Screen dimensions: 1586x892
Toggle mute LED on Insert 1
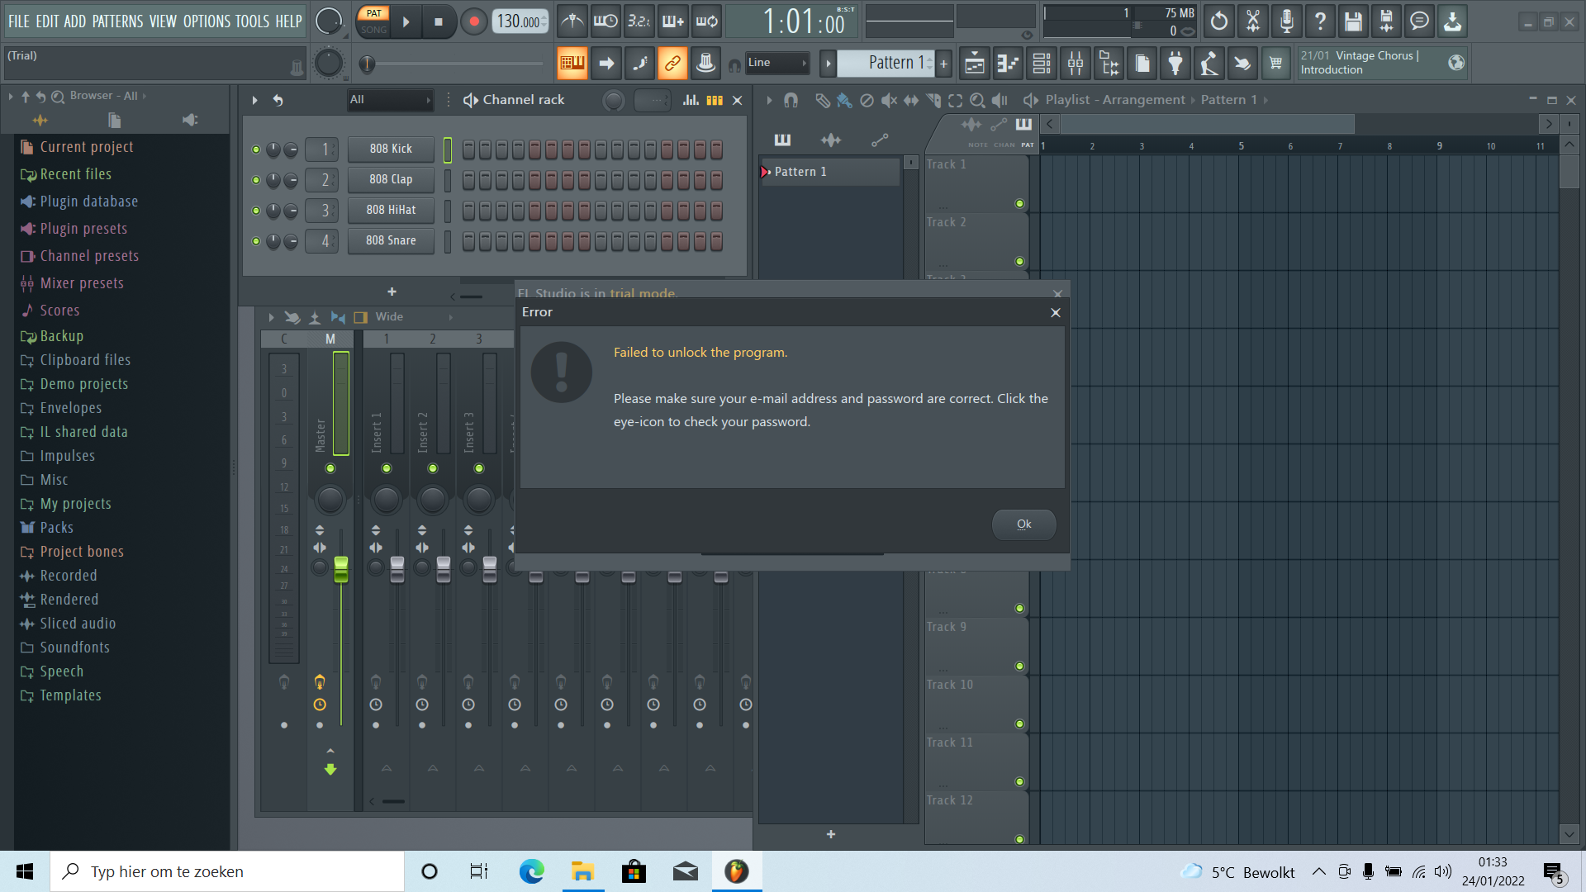pos(387,468)
